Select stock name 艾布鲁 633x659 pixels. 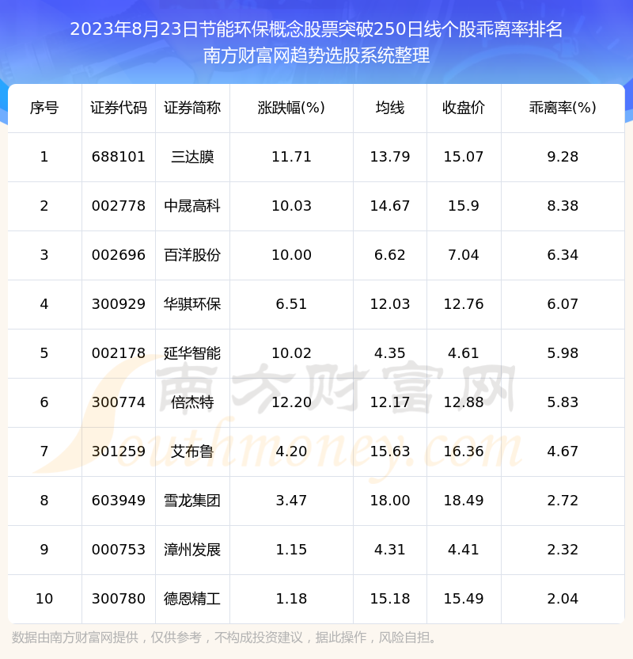click(x=192, y=451)
